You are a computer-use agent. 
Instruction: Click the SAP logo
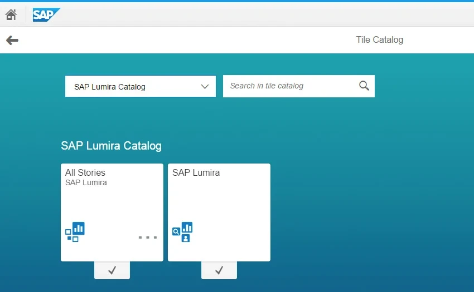point(46,14)
